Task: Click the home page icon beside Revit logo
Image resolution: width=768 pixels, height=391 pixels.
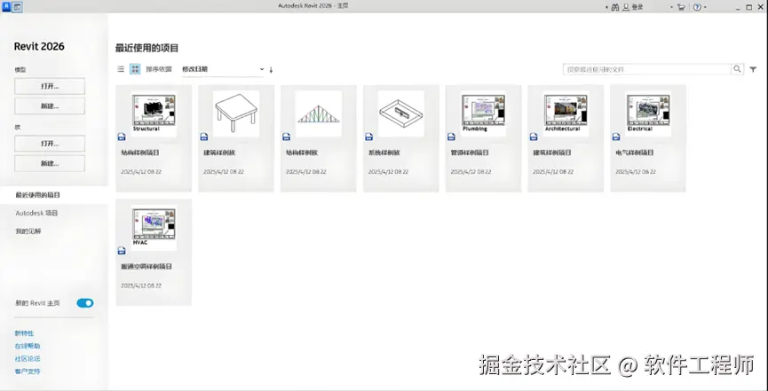Action: click(x=17, y=7)
